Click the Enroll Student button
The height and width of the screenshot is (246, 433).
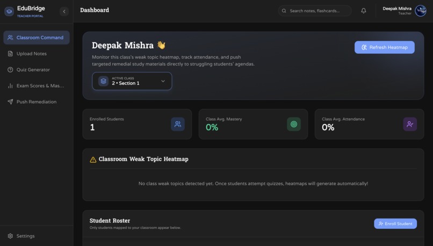pos(395,223)
